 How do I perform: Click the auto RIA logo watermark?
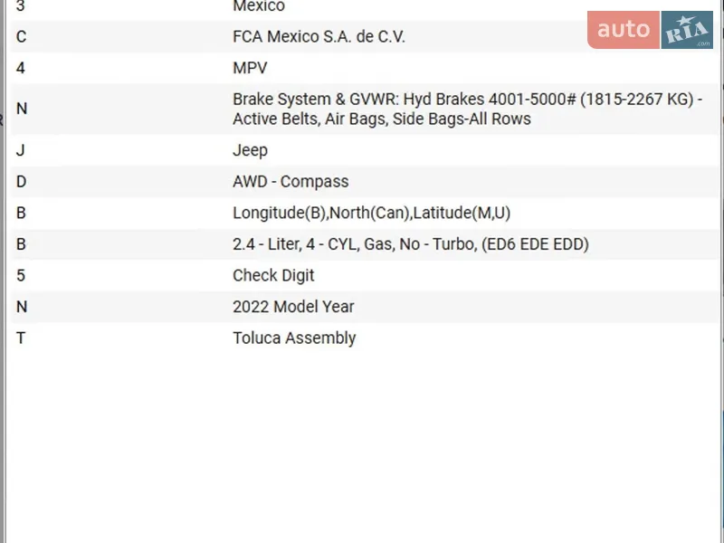pyautogui.click(x=650, y=30)
